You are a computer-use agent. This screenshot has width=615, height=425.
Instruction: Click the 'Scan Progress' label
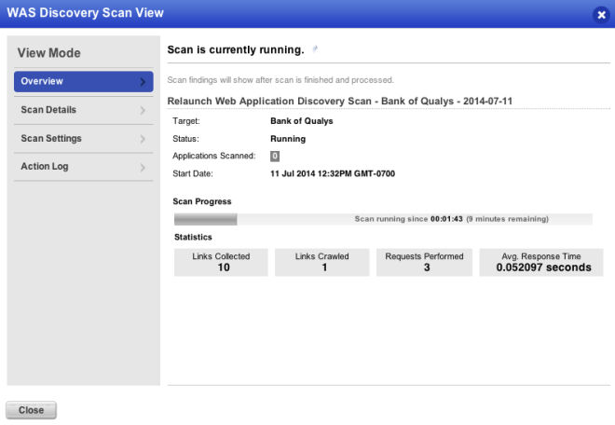point(202,201)
